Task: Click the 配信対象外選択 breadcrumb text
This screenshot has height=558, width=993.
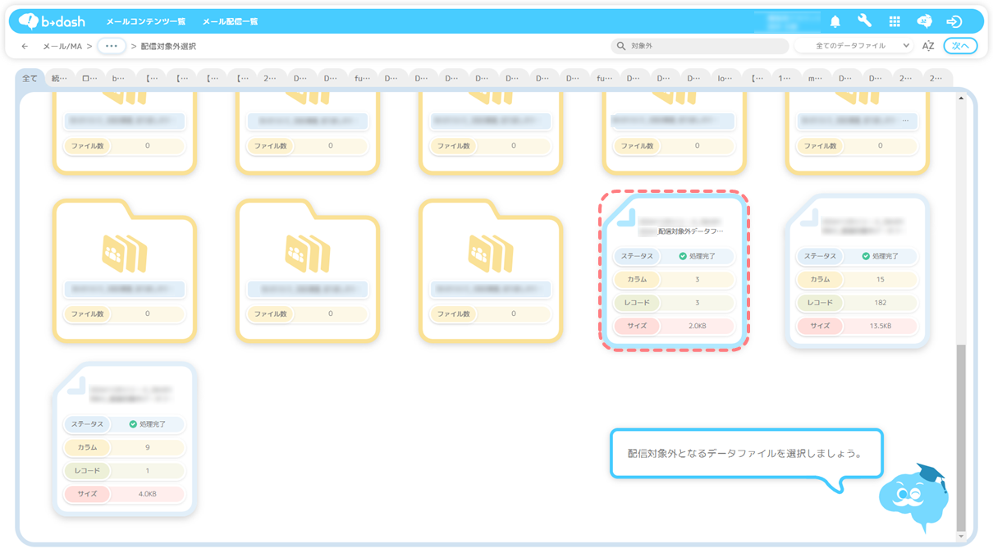Action: pyautogui.click(x=168, y=47)
